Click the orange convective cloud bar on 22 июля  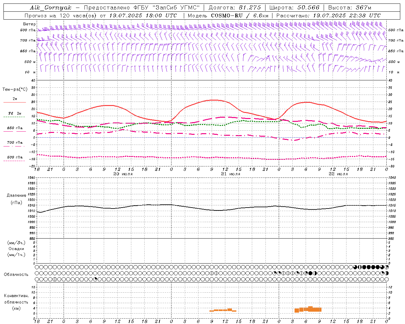pos(308,309)
